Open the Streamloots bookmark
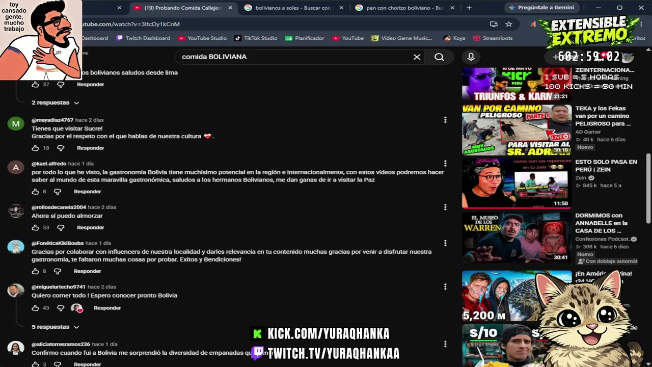 pos(494,38)
